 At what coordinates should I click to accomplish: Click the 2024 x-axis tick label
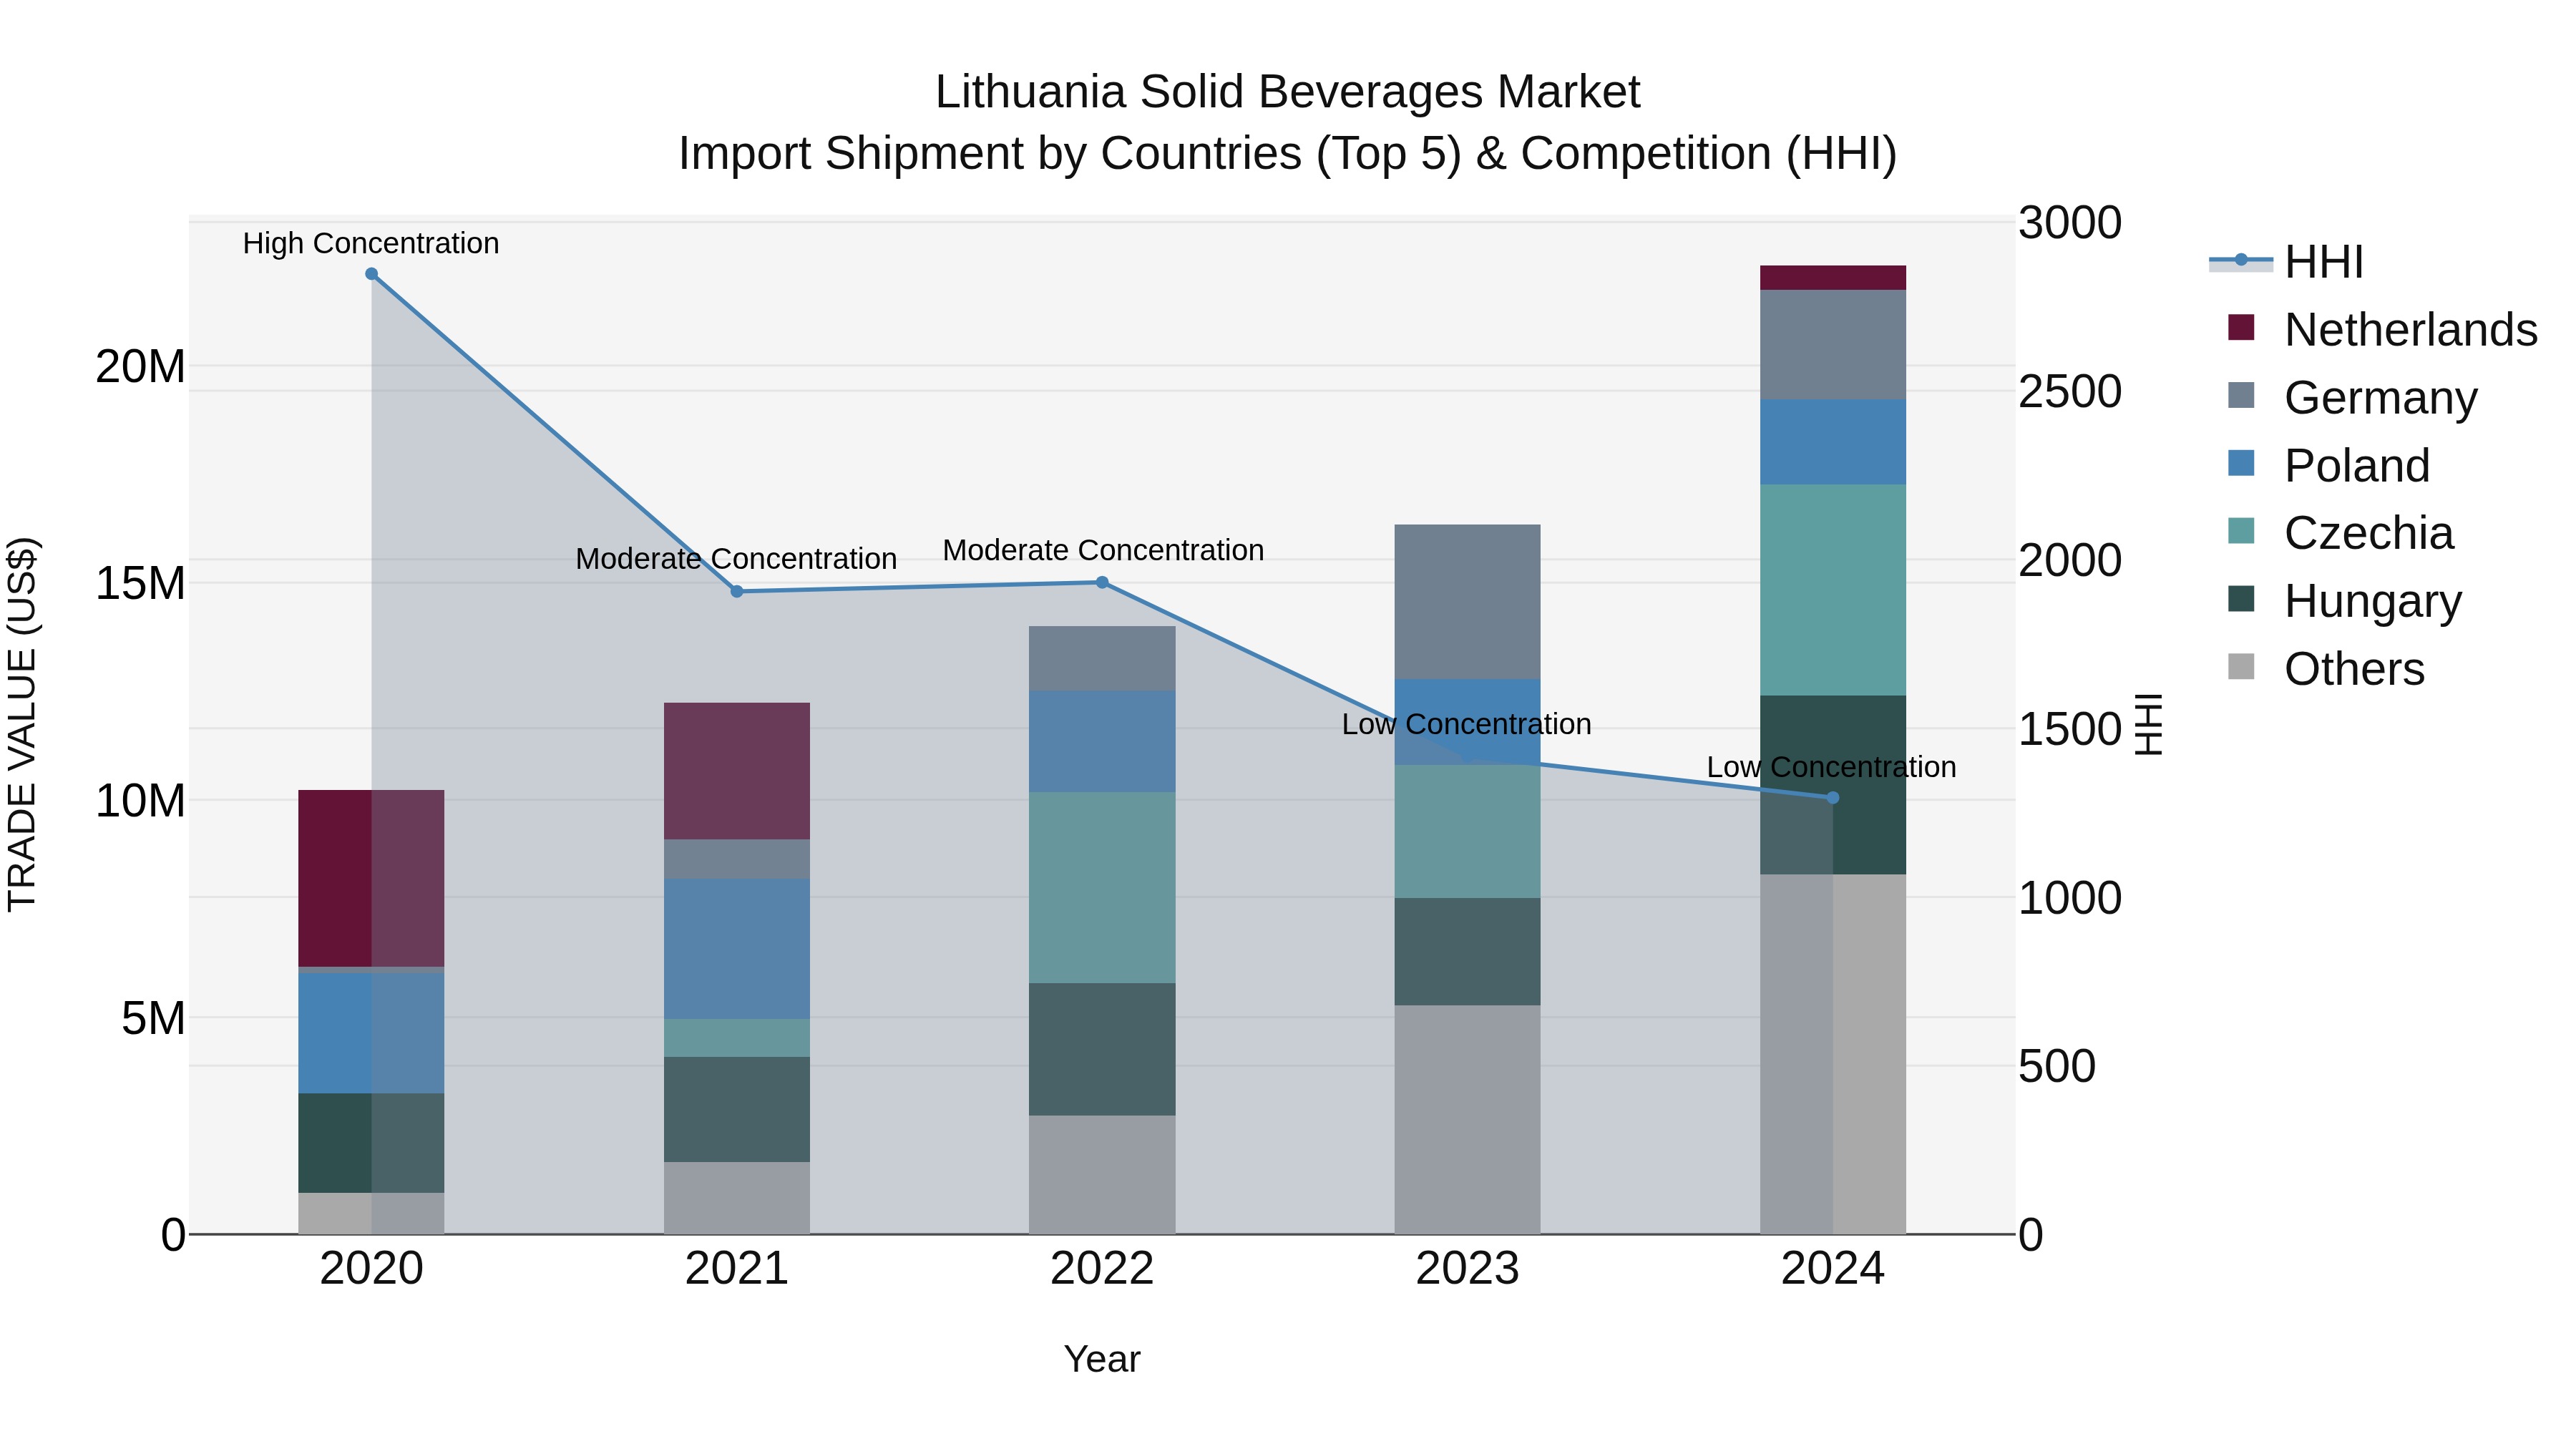(x=1833, y=1269)
